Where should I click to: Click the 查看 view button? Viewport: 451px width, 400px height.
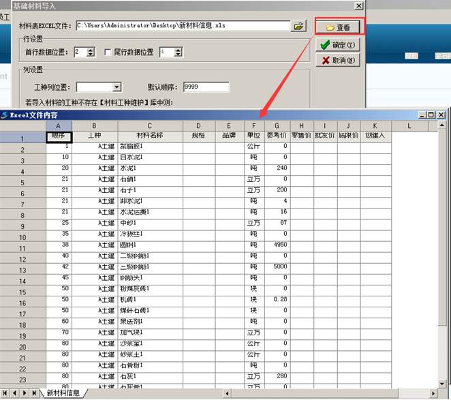(x=339, y=27)
